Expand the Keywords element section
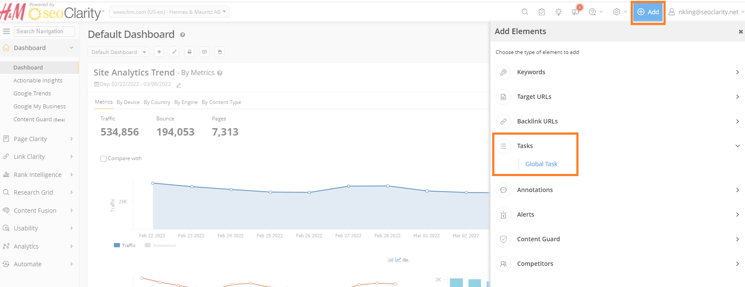745x287 pixels. point(617,72)
